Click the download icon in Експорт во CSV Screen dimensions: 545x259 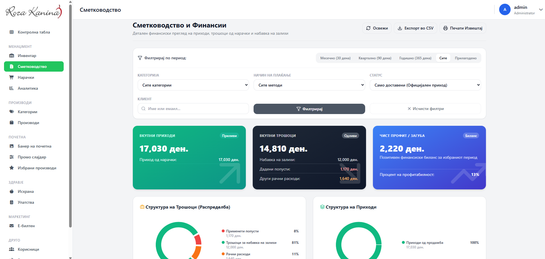click(400, 28)
